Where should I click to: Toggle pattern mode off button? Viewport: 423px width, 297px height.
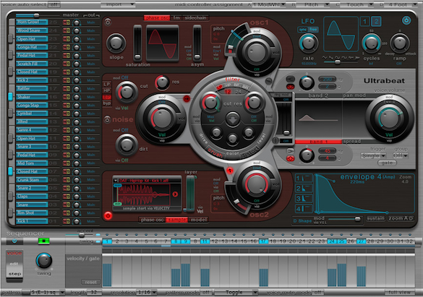click(206, 292)
